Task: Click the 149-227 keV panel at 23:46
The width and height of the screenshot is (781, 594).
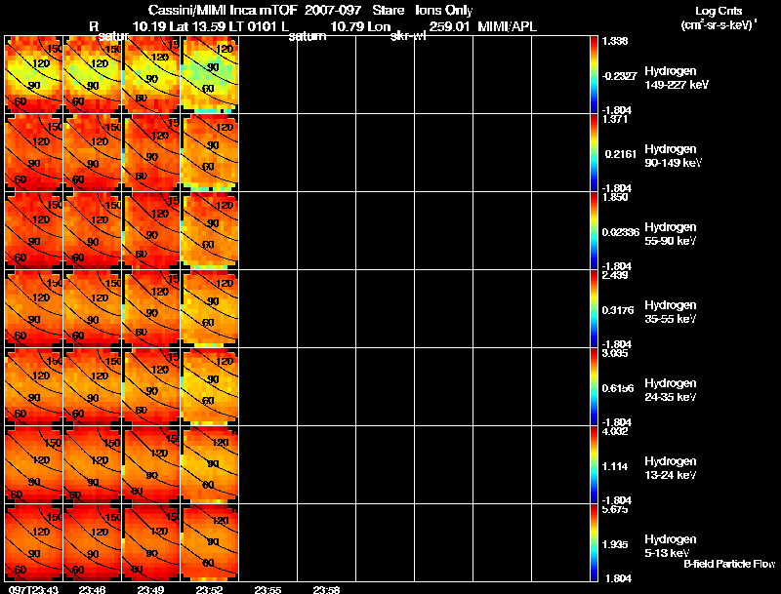Action: point(92,75)
